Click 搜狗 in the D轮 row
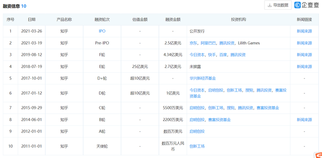The image size is (322, 158). tap(249, 90)
